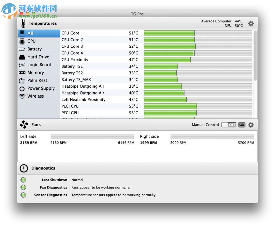The image size is (275, 227).
Task: Open the Temperatures settings gear
Action: pos(251,24)
